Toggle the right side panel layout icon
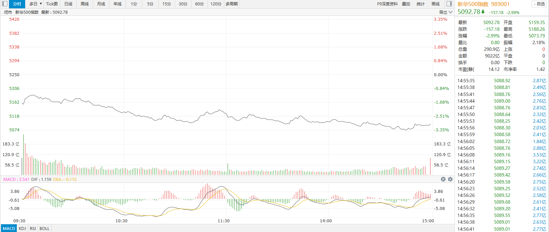The height and width of the screenshot is (232, 549). 449,4
